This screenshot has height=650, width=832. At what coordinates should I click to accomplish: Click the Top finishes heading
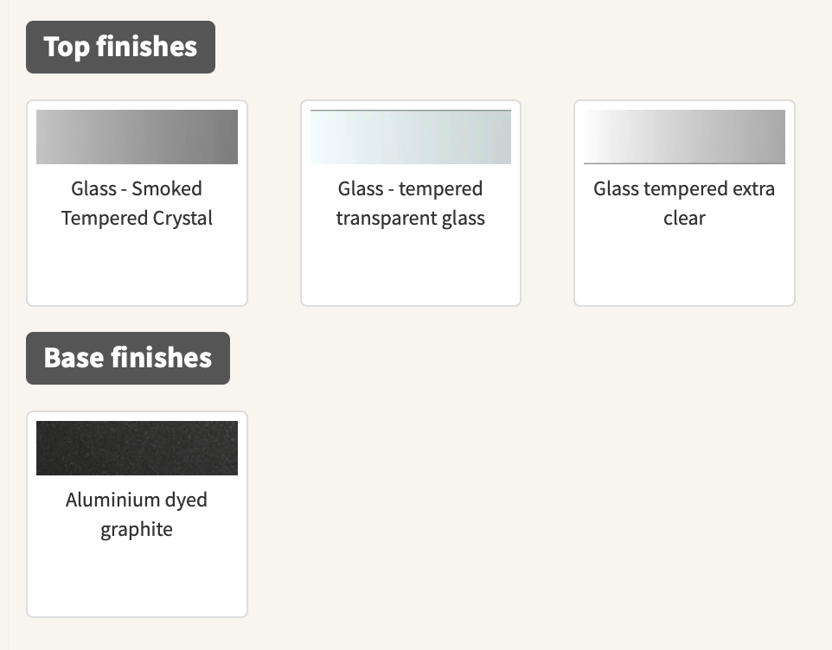pyautogui.click(x=120, y=47)
